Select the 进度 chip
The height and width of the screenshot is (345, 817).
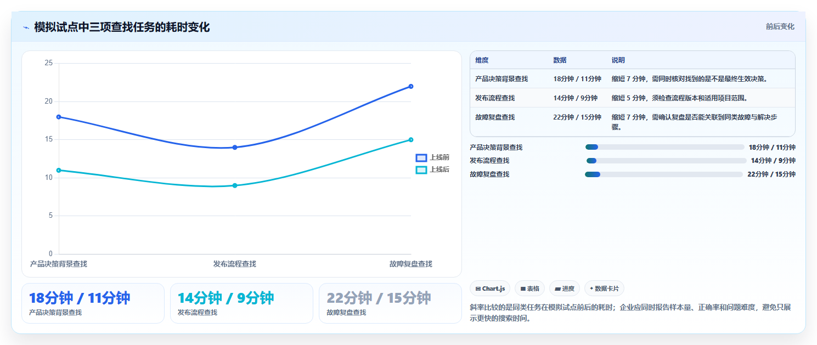coord(564,289)
